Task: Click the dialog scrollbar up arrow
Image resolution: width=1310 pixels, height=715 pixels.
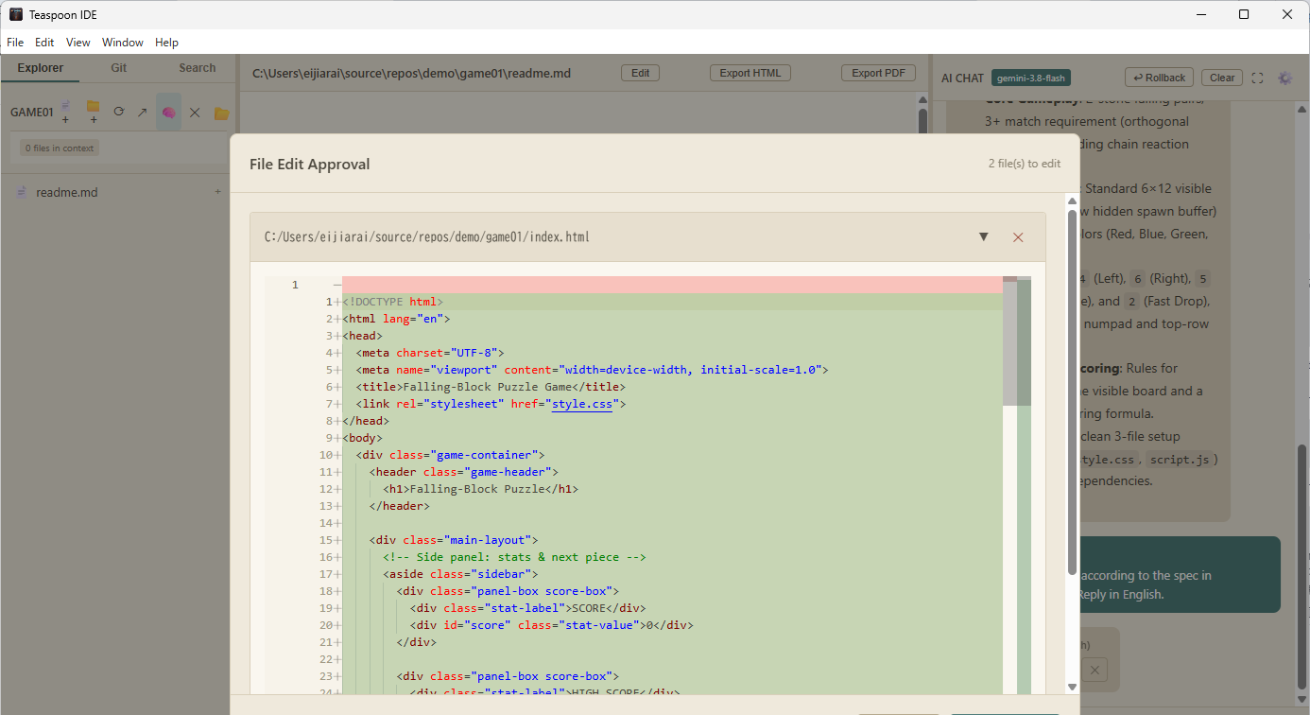Action: [x=1072, y=200]
